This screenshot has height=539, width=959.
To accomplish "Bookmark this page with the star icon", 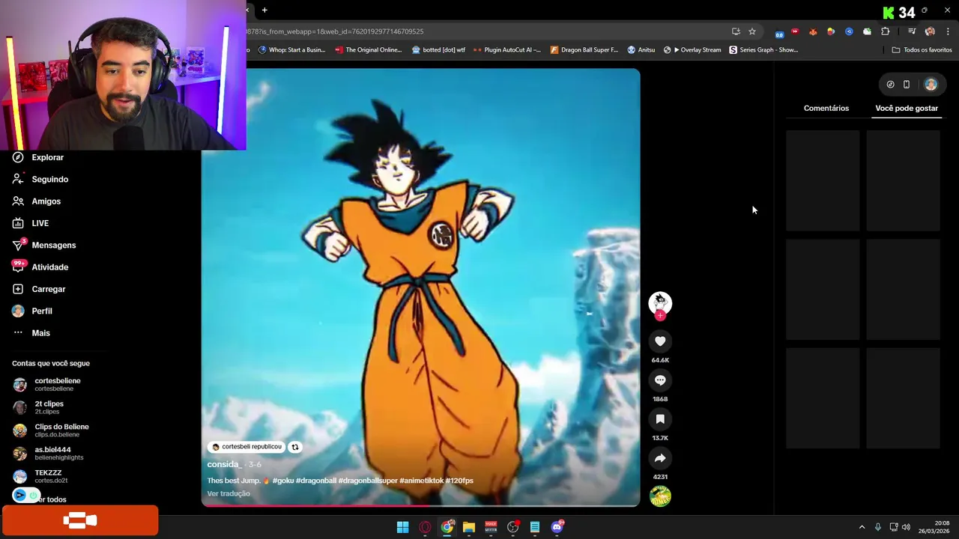I will tap(752, 31).
